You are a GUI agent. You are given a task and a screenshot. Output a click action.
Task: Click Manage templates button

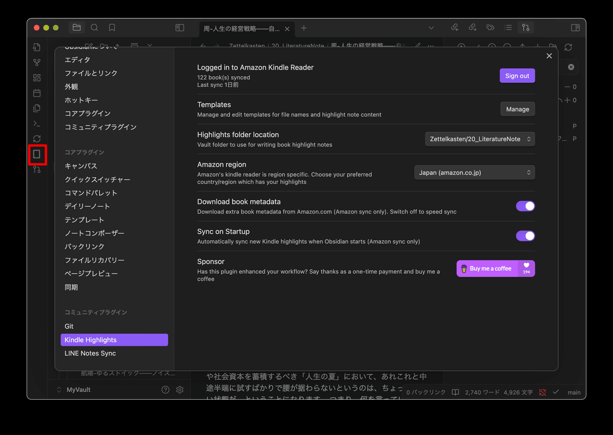pyautogui.click(x=517, y=109)
